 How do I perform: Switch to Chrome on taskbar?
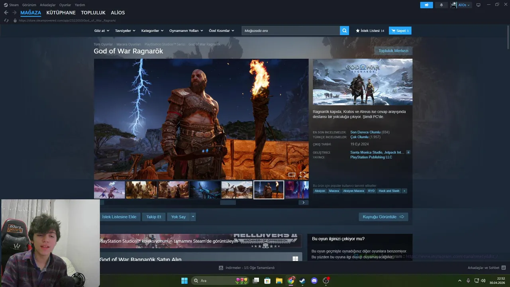point(291,281)
